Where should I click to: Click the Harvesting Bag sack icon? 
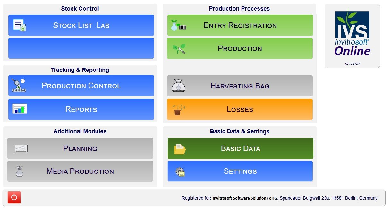tap(179, 86)
